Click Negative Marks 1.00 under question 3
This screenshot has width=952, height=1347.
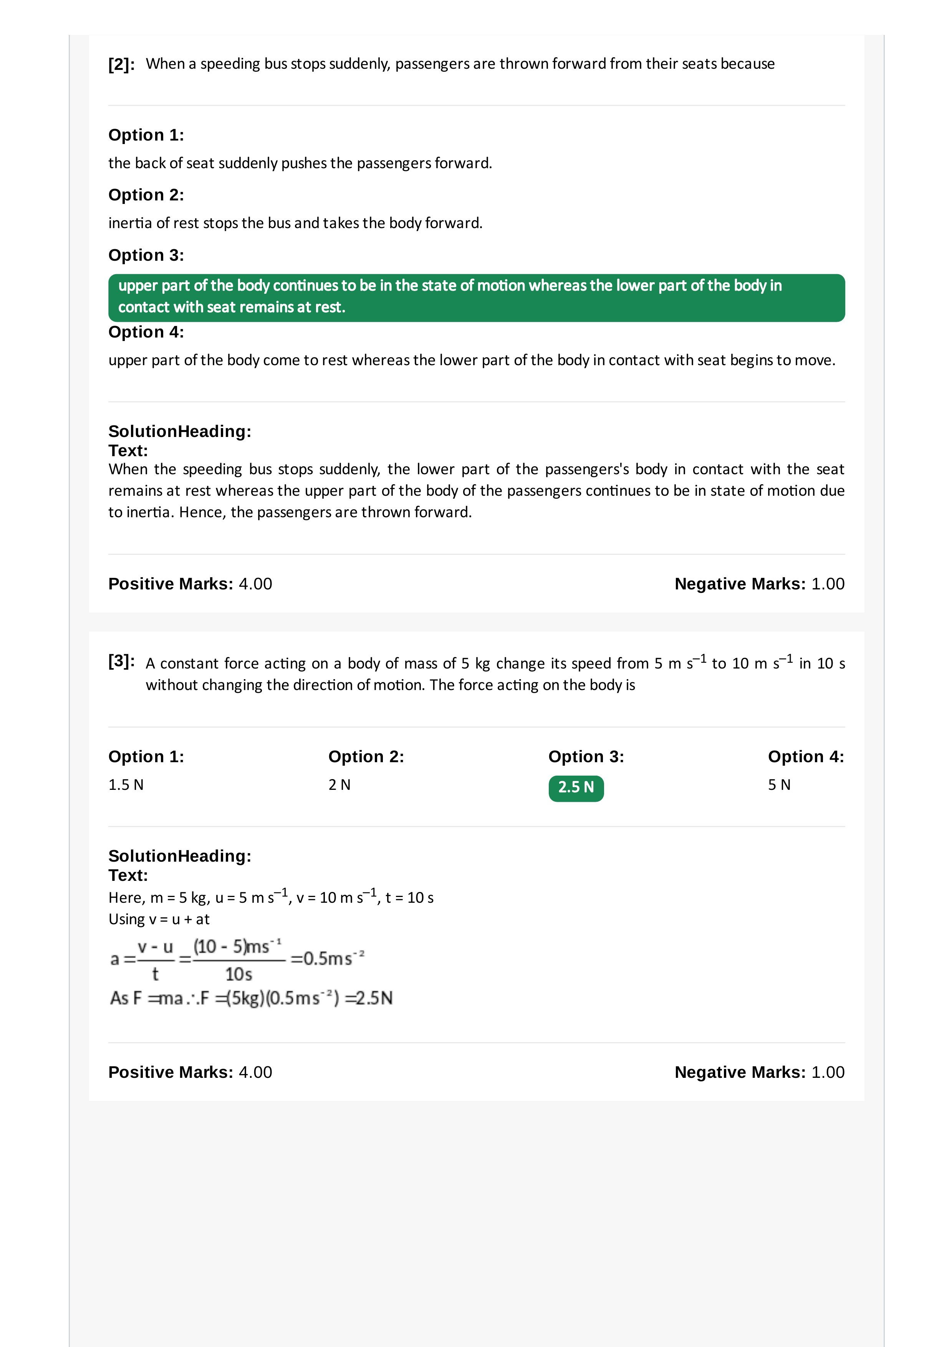pos(760,1072)
